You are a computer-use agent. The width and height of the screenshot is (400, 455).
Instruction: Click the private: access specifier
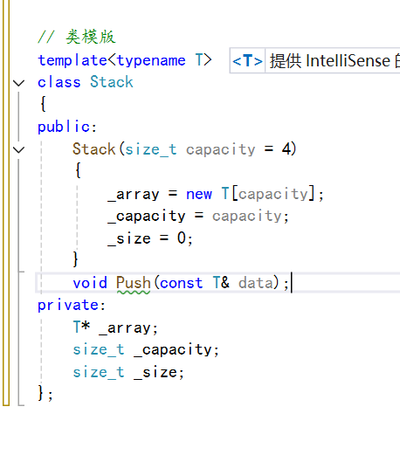point(72,305)
